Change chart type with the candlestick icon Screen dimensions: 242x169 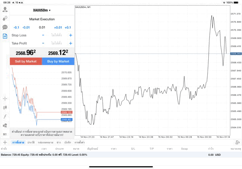5,107
